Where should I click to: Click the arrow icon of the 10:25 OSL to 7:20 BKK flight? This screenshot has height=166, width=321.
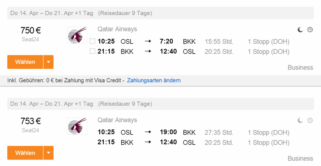(148, 41)
